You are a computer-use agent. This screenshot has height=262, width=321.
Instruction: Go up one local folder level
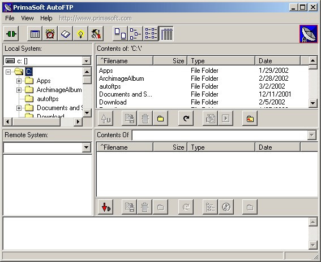250,118
